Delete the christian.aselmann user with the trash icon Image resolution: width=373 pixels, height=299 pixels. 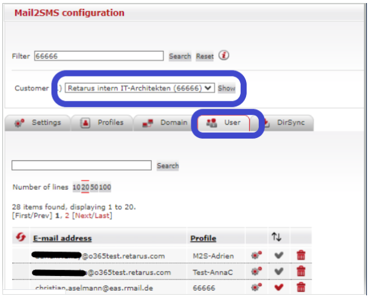[301, 287]
